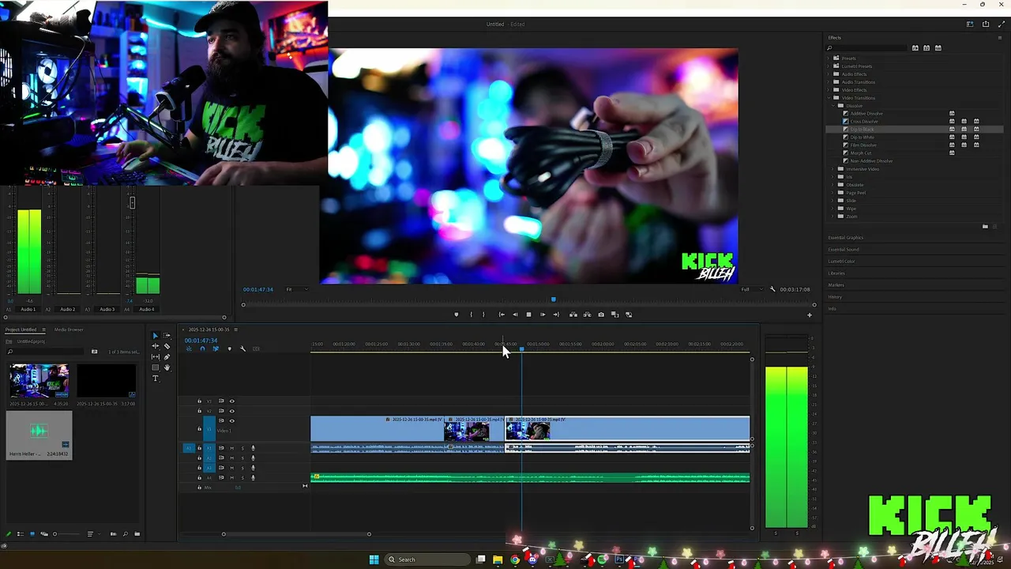The image size is (1011, 569).
Task: Open timeline display settings wrench
Action: tap(242, 349)
